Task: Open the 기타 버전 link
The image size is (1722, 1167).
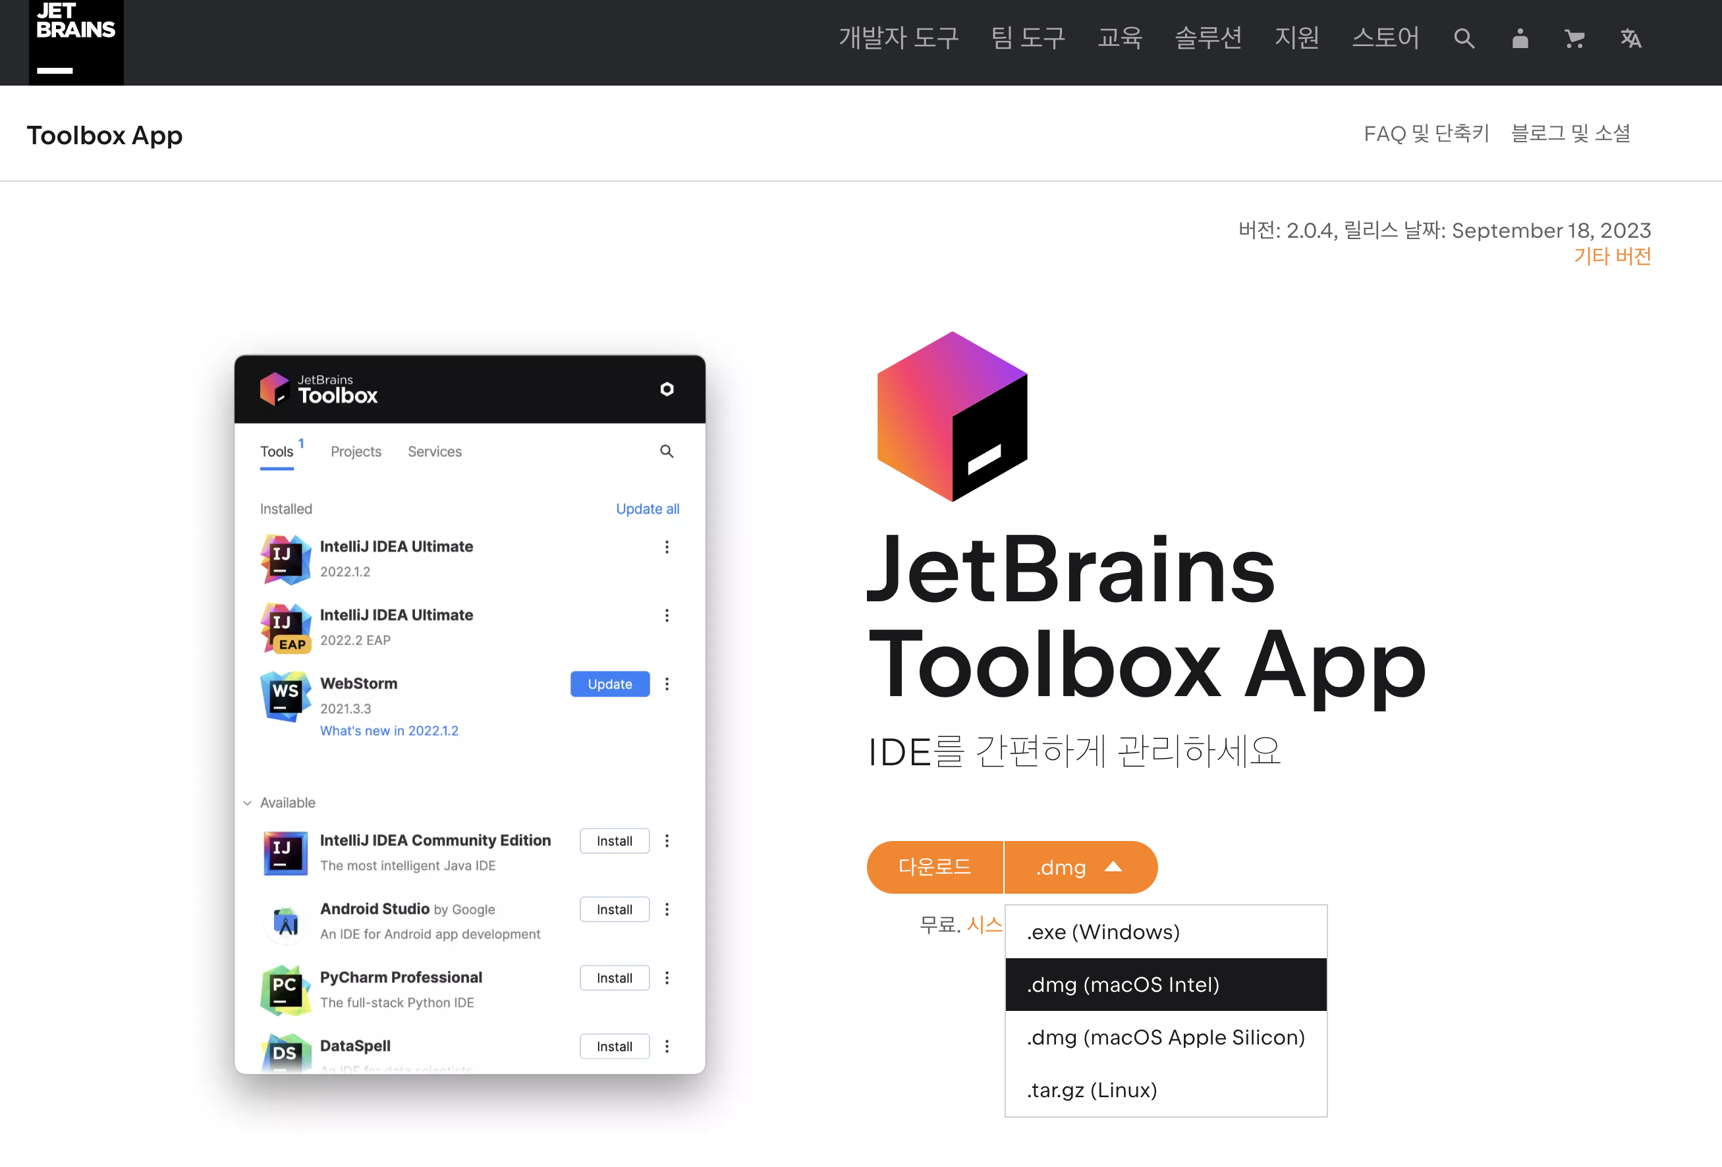Action: pyautogui.click(x=1611, y=256)
